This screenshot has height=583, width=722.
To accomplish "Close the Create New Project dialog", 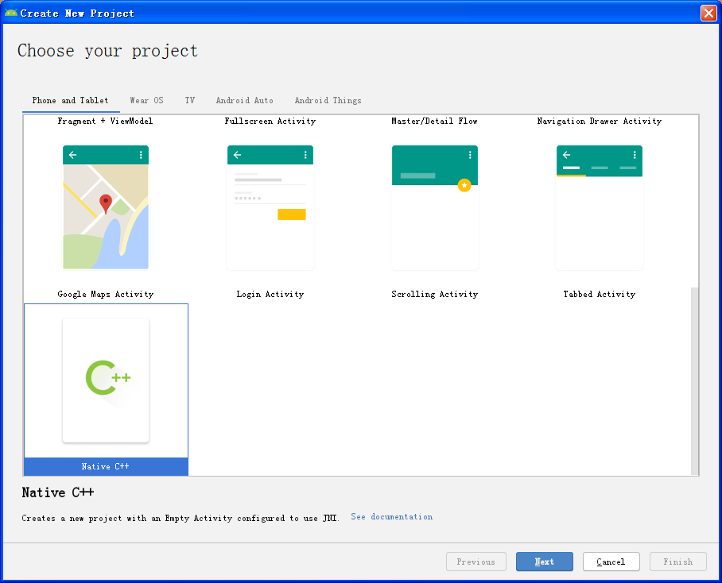I will pyautogui.click(x=708, y=13).
